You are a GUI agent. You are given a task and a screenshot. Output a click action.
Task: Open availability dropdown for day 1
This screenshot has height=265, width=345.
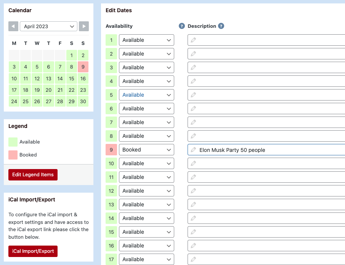pyautogui.click(x=146, y=40)
